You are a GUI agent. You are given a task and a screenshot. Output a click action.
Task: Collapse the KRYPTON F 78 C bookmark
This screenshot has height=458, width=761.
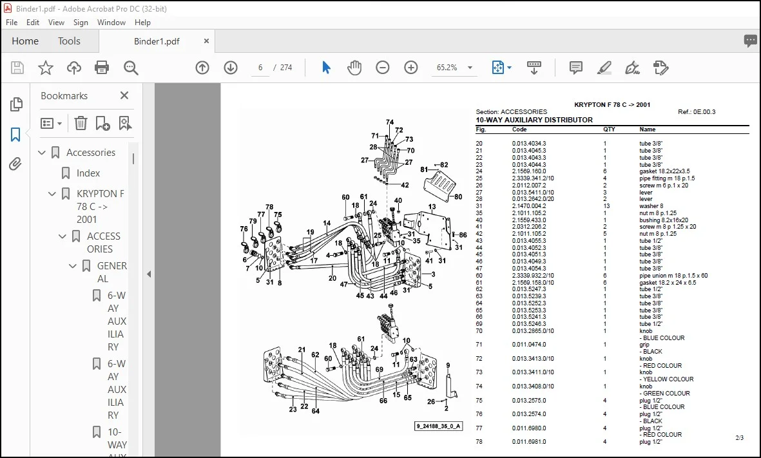coord(52,194)
